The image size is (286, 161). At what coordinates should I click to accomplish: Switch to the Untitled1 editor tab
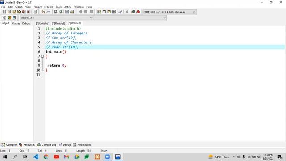coord(43,23)
